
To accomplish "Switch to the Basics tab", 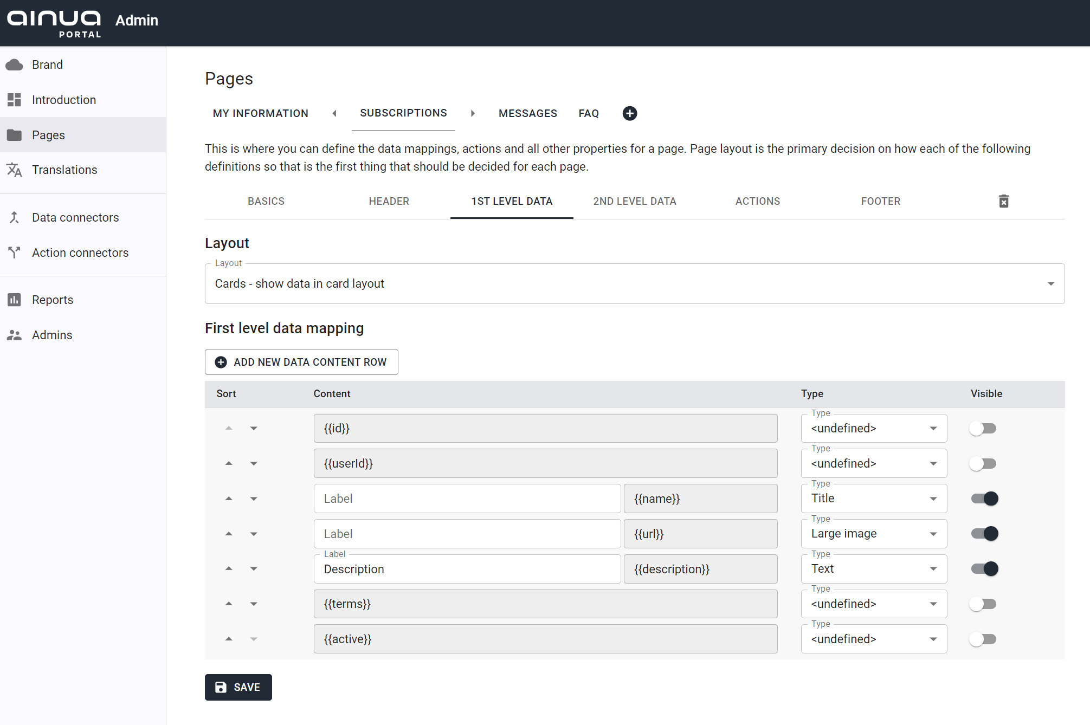I will 266,201.
